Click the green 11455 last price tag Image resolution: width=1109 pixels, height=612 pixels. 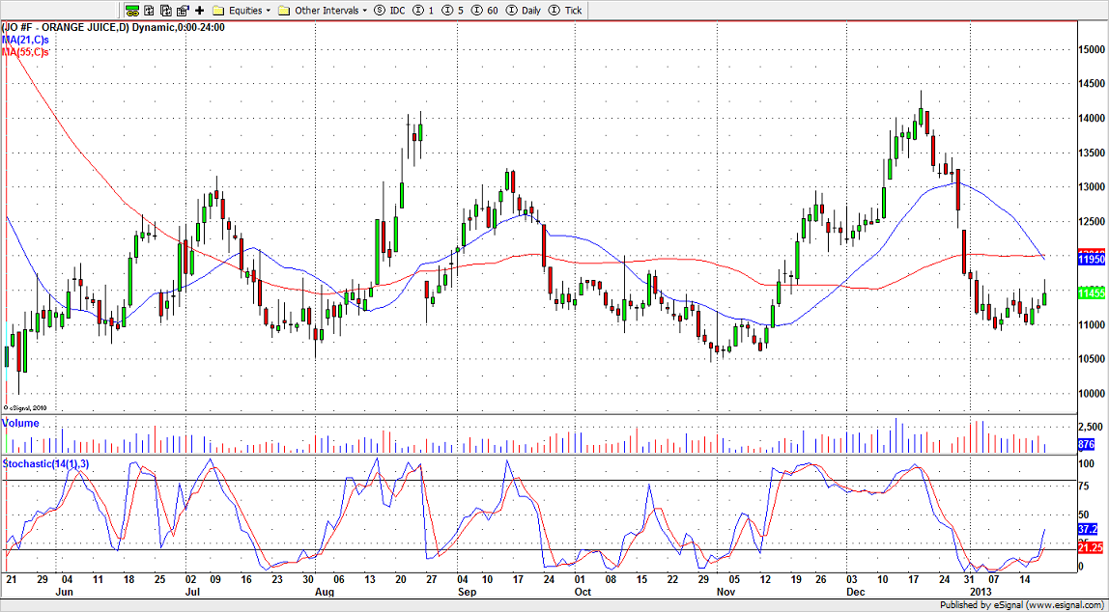1091,292
